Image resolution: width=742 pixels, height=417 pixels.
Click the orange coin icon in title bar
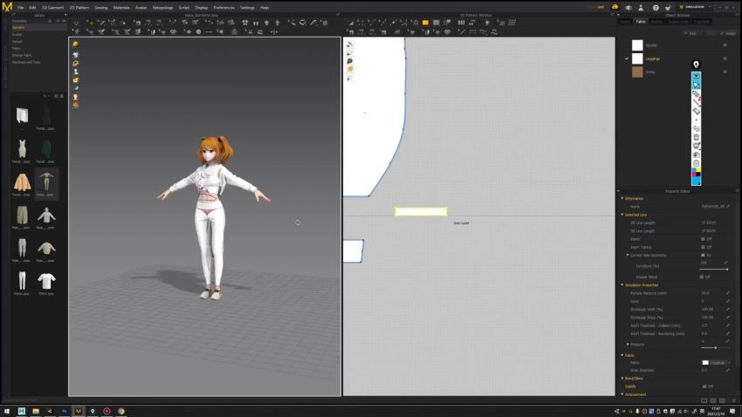[x=615, y=7]
